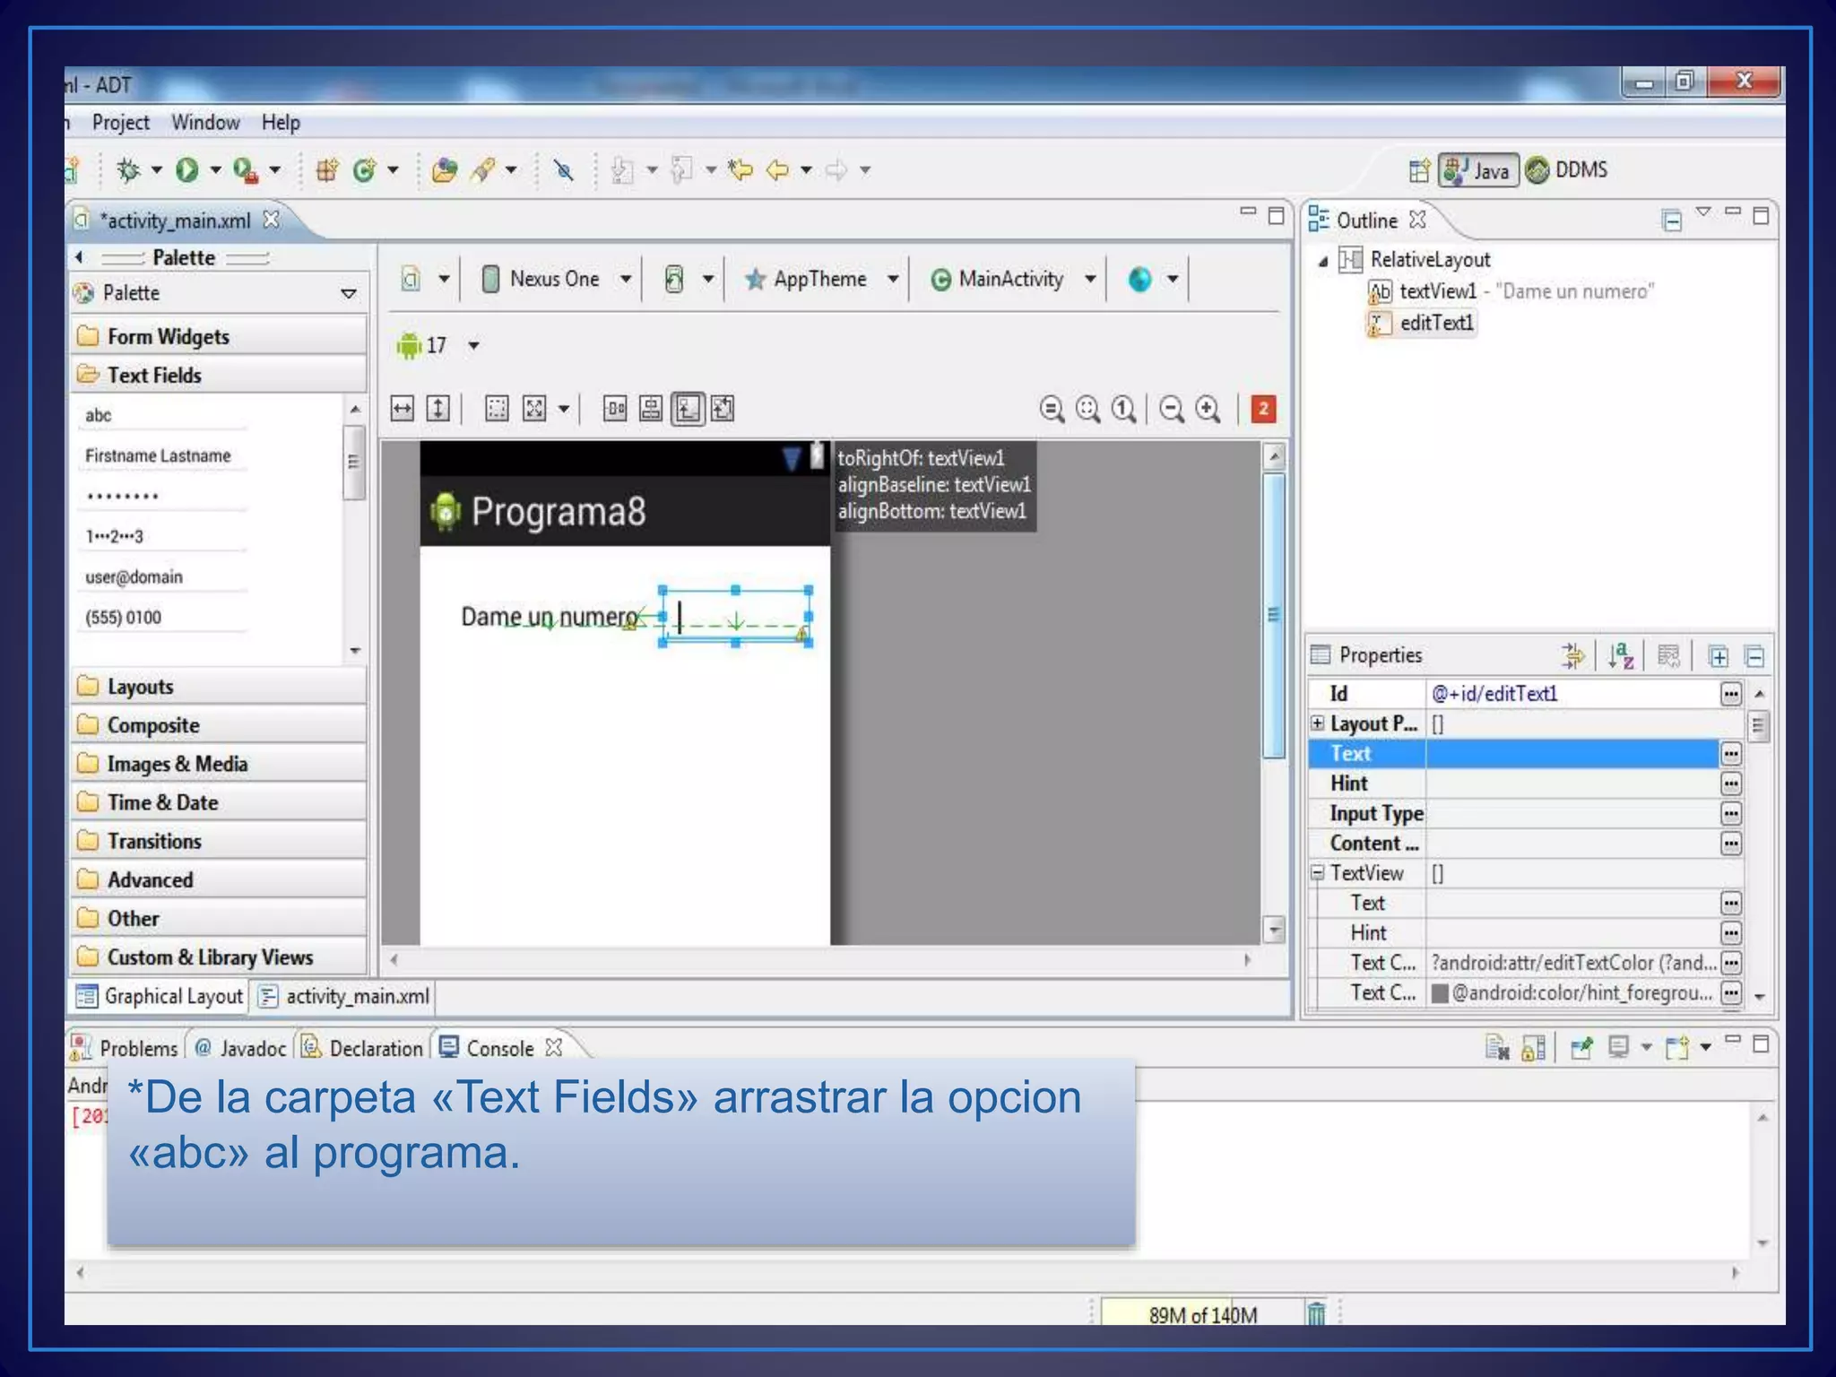Expand the Layout Parameters property group
The image size is (1836, 1377).
[x=1317, y=723]
